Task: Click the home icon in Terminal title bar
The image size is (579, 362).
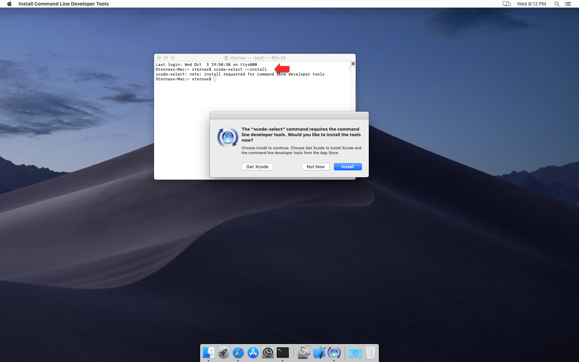Action: click(226, 58)
